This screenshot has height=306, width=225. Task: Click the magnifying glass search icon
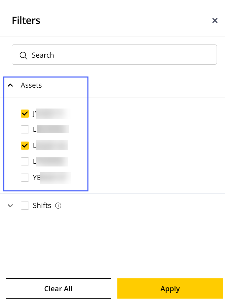[24, 55]
